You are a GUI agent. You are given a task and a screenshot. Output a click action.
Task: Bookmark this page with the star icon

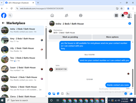pyautogui.click(x=122, y=8)
